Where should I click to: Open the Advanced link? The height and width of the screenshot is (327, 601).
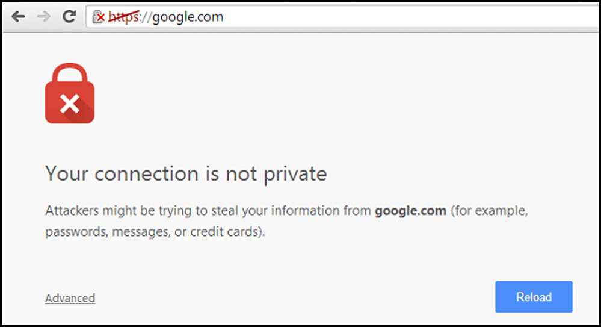pos(70,298)
